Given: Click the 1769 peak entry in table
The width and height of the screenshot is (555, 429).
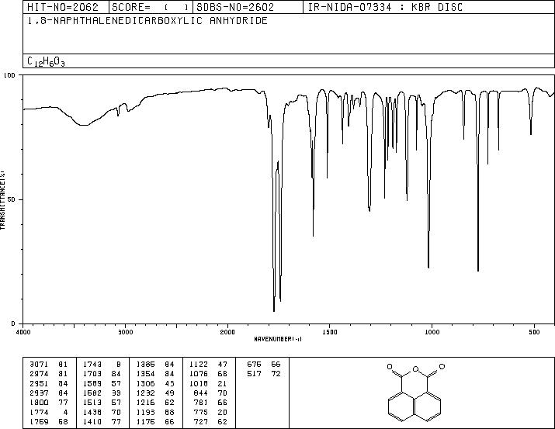Looking at the screenshot, I should tap(48, 421).
